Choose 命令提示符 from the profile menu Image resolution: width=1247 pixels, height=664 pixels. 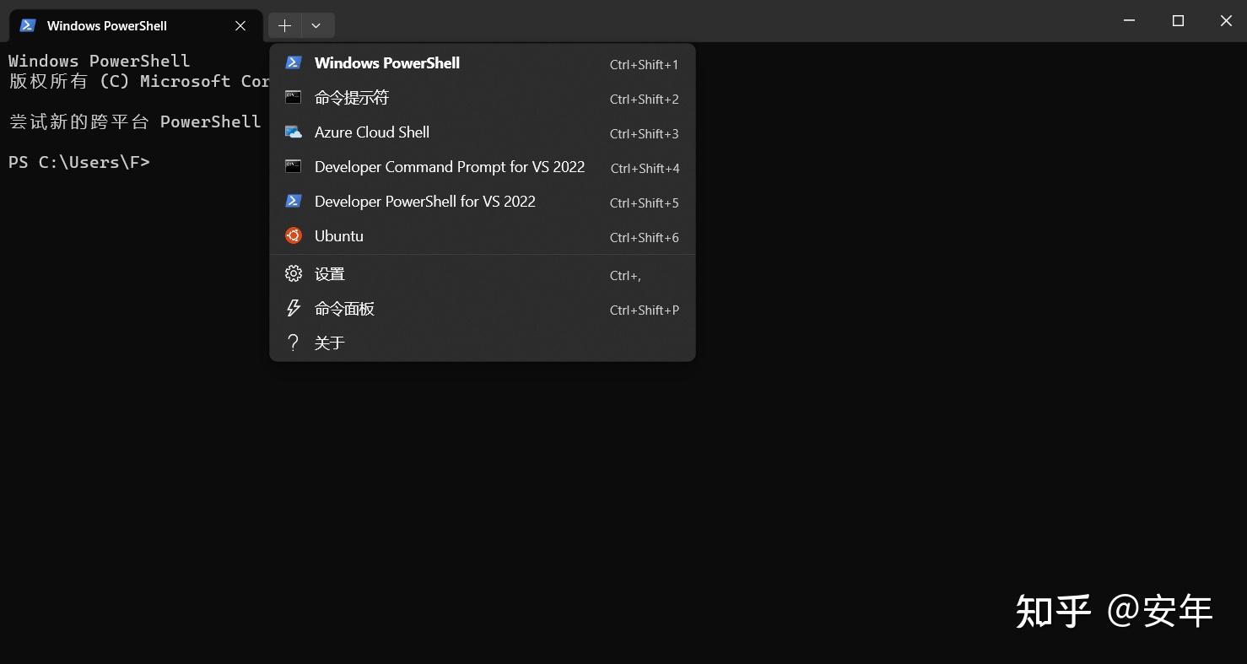tap(352, 98)
